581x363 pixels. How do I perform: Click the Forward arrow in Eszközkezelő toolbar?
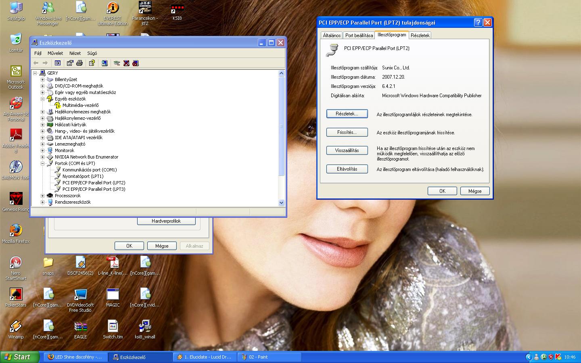(45, 63)
